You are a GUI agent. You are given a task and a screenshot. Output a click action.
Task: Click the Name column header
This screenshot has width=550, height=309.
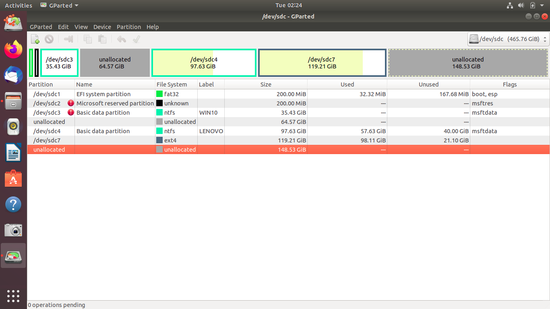point(115,84)
